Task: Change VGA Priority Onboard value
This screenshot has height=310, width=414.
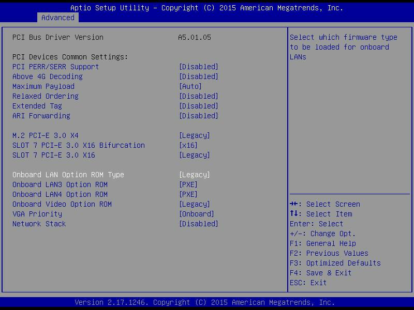Action: click(196, 214)
